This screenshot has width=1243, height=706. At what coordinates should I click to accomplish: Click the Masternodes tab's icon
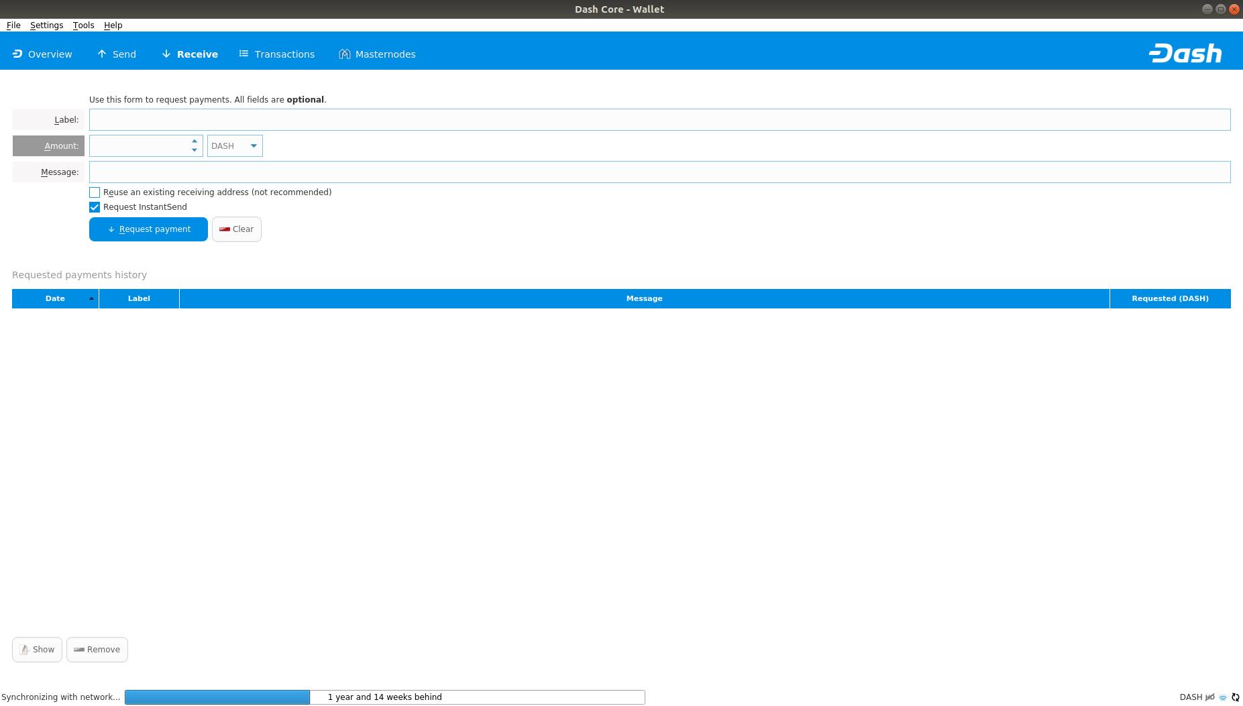pos(344,54)
